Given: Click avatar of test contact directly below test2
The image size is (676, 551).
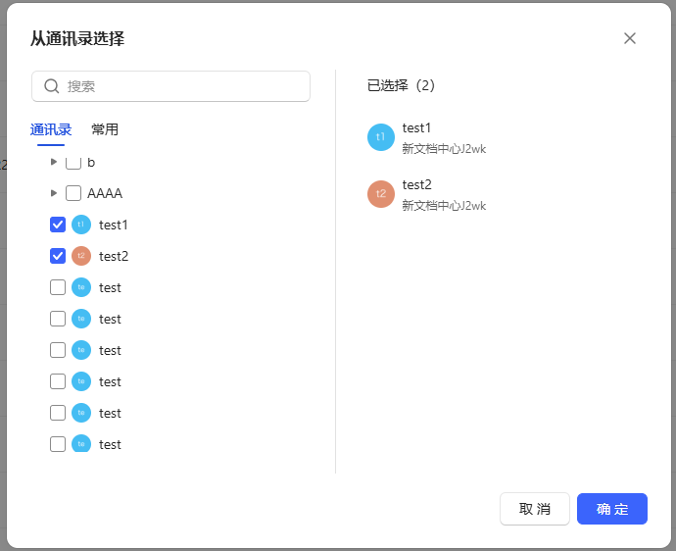Looking at the screenshot, I should coord(81,287).
